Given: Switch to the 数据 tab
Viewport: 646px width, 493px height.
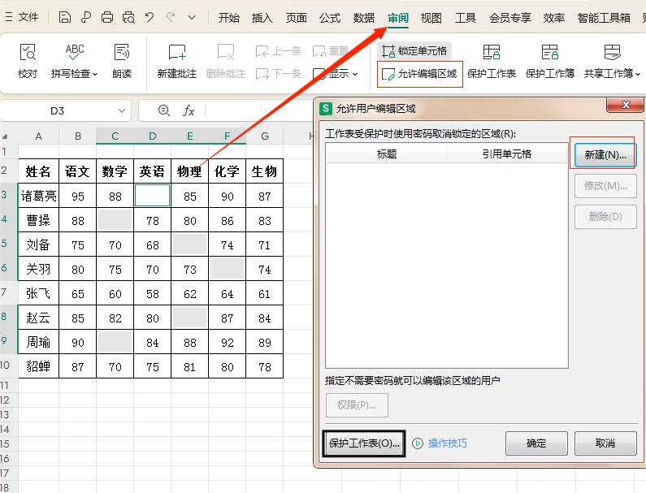Looking at the screenshot, I should [x=364, y=18].
